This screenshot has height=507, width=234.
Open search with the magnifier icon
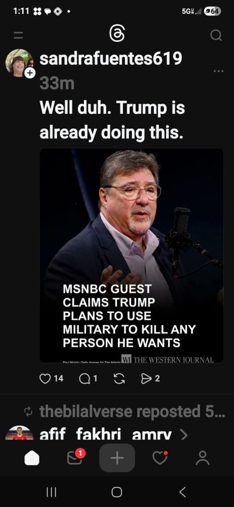[x=216, y=35]
